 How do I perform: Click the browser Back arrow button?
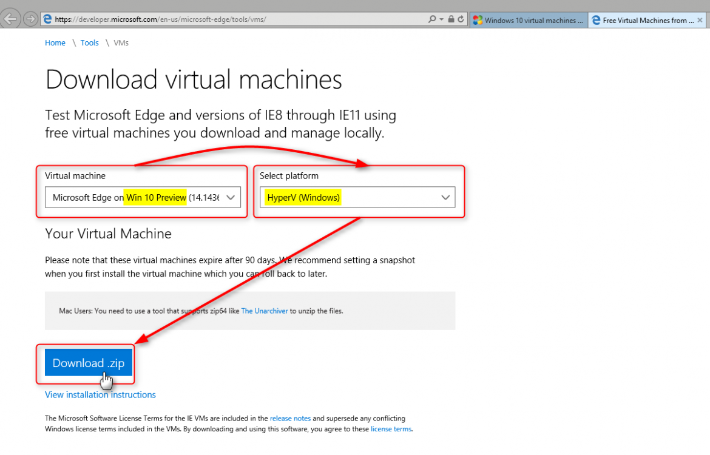pyautogui.click(x=11, y=19)
